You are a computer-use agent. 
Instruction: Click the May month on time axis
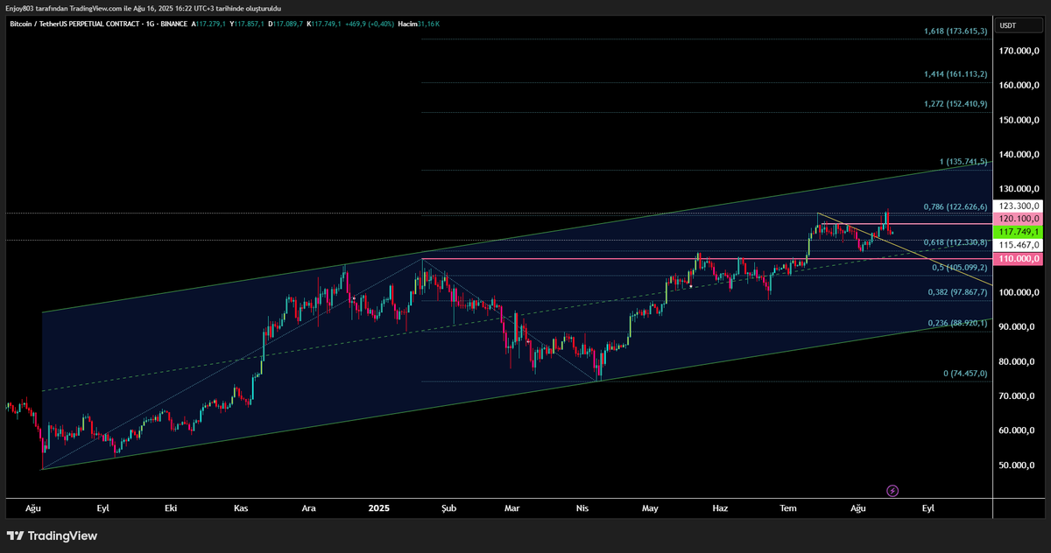[x=650, y=507]
